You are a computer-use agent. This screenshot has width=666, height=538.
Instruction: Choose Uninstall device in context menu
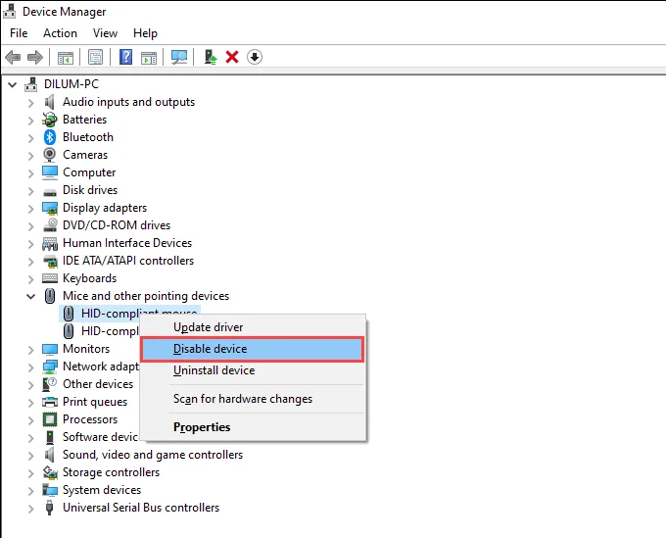[x=253, y=370]
